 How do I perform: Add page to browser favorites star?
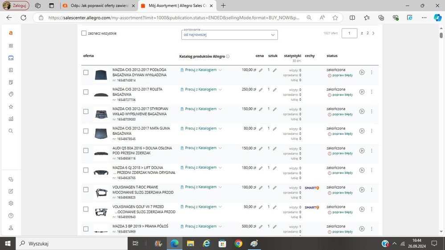335,18
